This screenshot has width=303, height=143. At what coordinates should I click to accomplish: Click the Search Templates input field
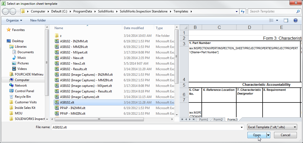click(272, 11)
